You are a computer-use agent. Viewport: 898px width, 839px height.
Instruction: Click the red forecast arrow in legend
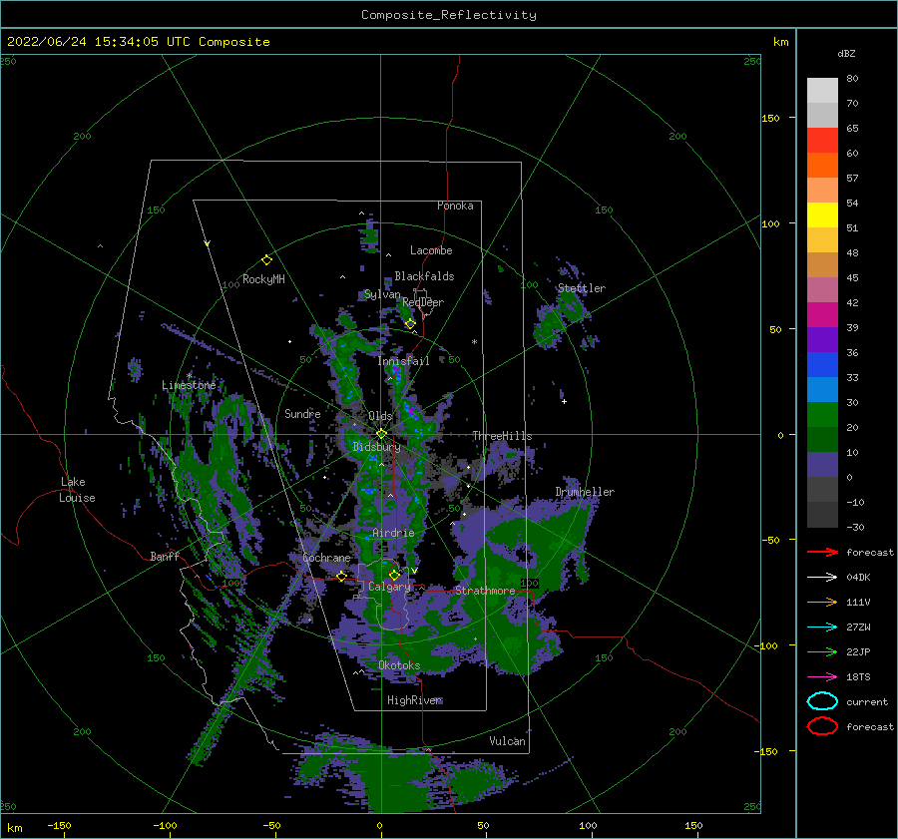(x=822, y=552)
